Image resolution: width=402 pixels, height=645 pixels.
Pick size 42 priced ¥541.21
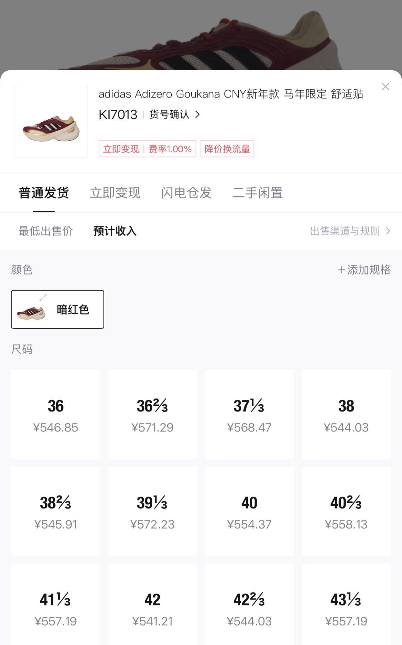point(152,608)
